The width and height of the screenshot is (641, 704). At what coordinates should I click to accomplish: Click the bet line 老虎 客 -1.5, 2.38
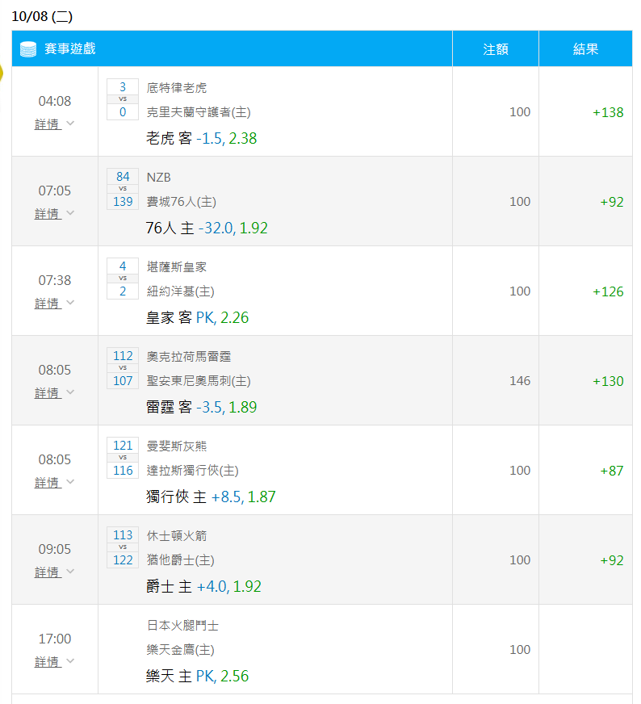202,138
